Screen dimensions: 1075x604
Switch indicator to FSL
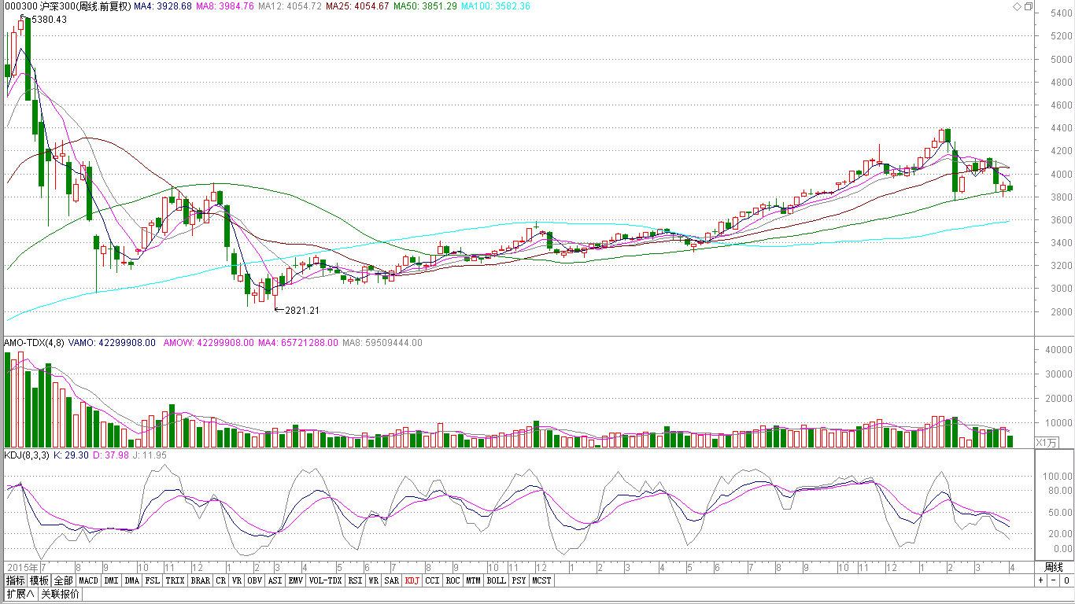[x=152, y=580]
